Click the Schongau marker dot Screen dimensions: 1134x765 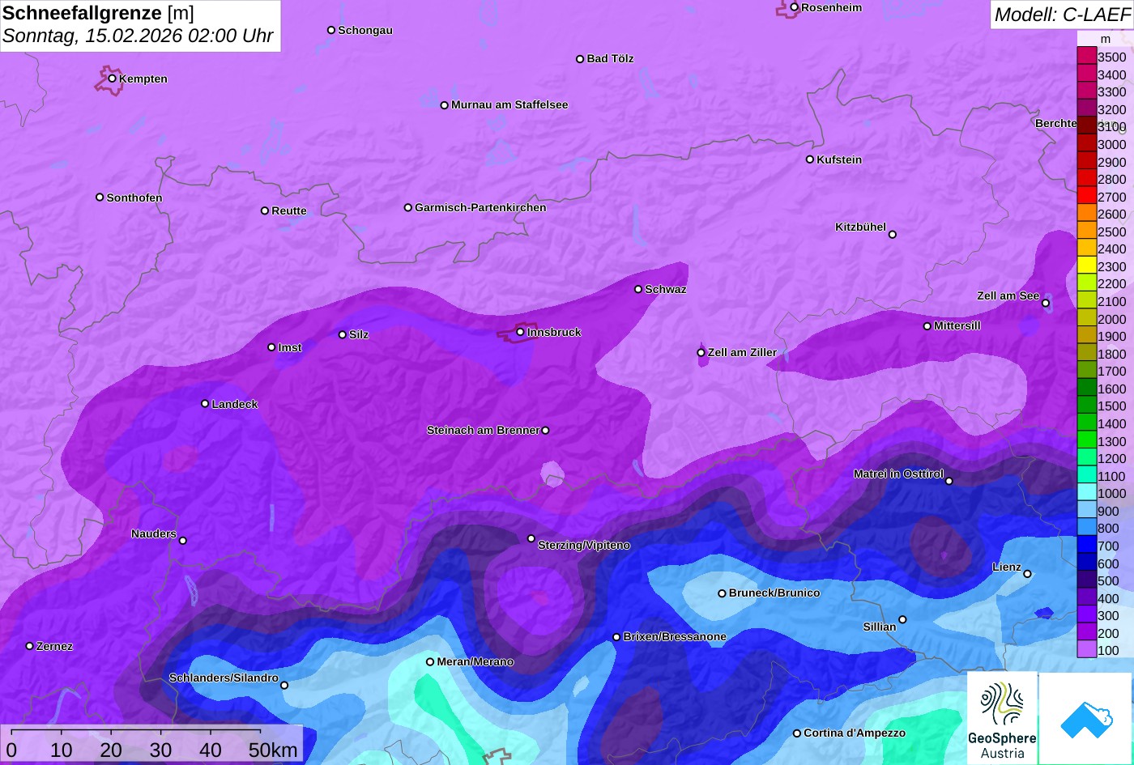tap(331, 30)
